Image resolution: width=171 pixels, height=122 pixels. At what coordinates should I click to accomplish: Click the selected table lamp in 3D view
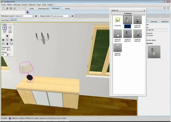click(27, 72)
